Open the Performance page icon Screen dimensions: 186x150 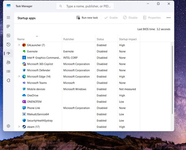(x=8, y=35)
